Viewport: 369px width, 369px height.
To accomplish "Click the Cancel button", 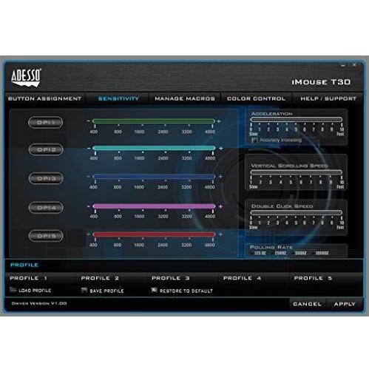I will [x=307, y=304].
